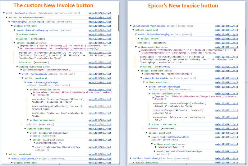The image size is (248, 166).
Task: Collapse Dataset_hasChanges event in Epicor panel
Action: point(147,87)
